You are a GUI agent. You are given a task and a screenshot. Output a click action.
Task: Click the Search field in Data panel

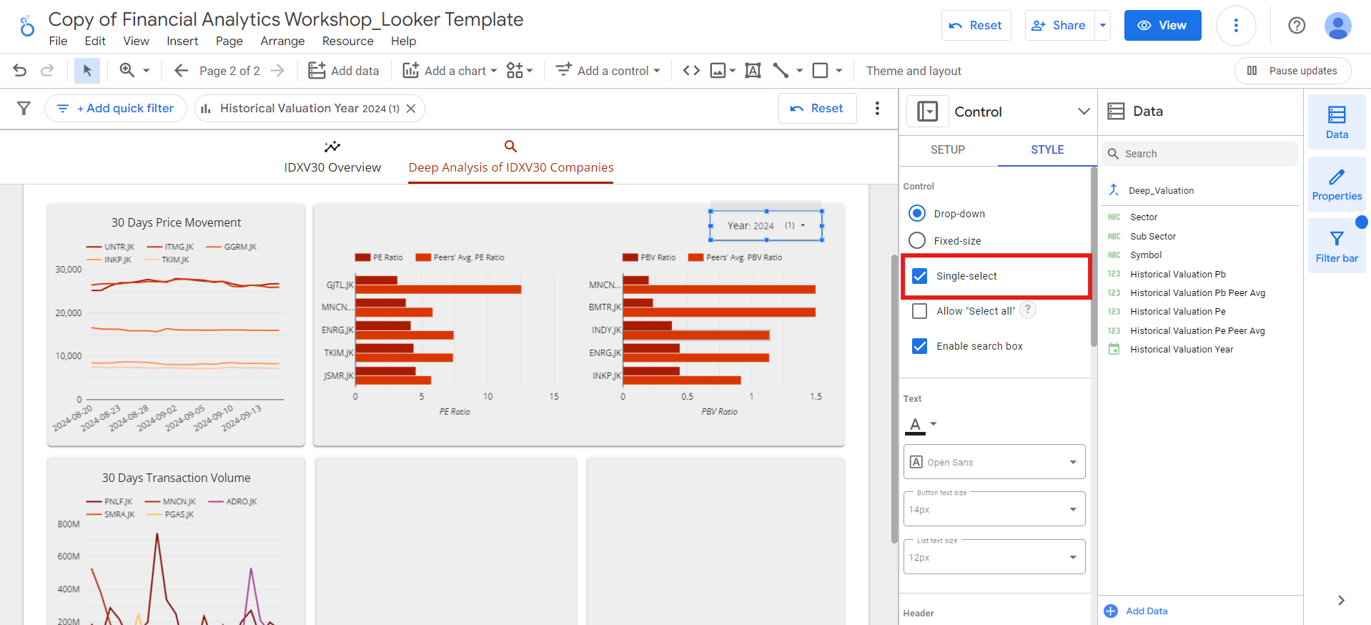[x=1200, y=154]
